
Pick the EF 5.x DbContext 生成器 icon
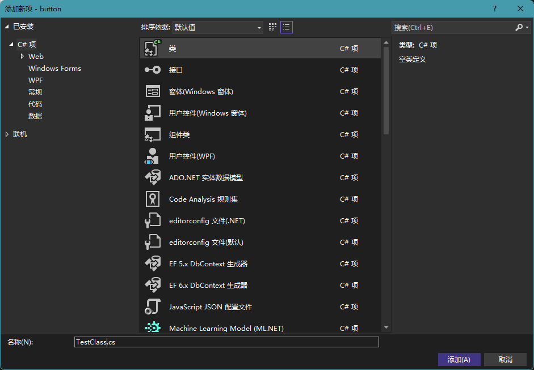(x=152, y=263)
